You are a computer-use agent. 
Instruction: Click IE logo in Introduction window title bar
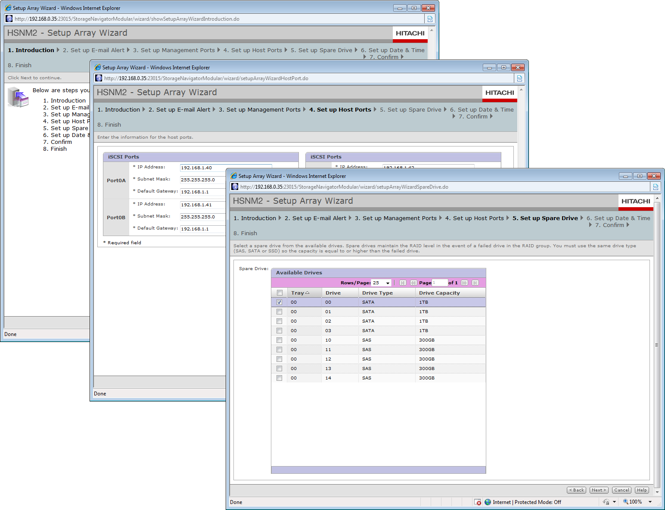click(8, 8)
